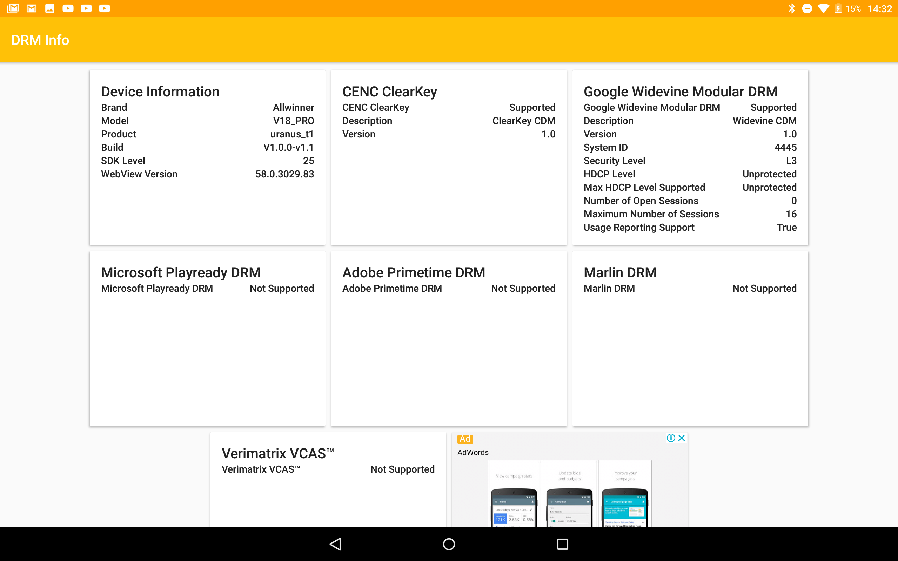Open the ad info 'i' icon
Screen dimensions: 898x561
671,438
